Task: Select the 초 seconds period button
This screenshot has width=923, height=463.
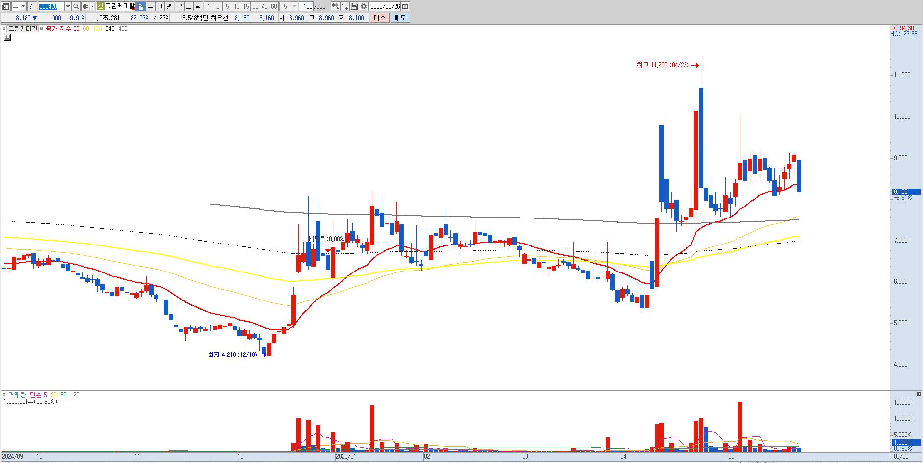Action: (x=189, y=6)
